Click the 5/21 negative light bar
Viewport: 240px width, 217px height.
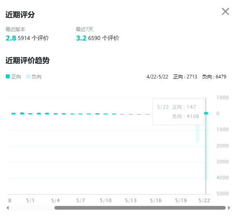(197, 134)
